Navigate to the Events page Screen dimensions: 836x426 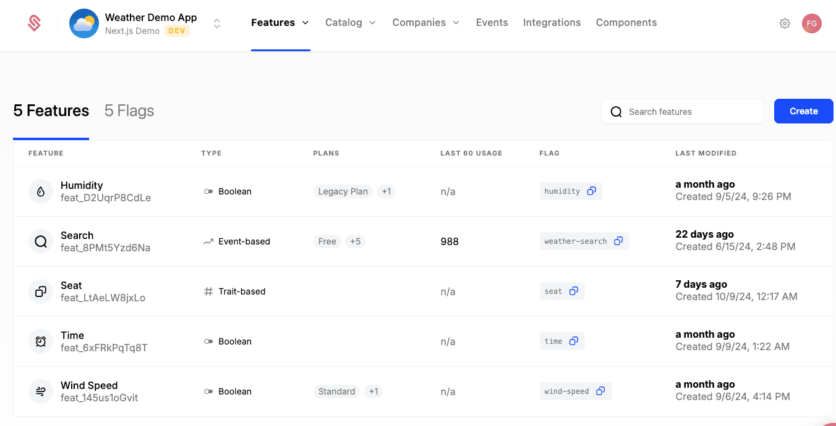492,23
